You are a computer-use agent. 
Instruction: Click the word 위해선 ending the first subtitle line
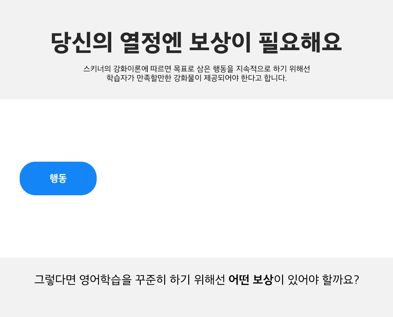300,69
